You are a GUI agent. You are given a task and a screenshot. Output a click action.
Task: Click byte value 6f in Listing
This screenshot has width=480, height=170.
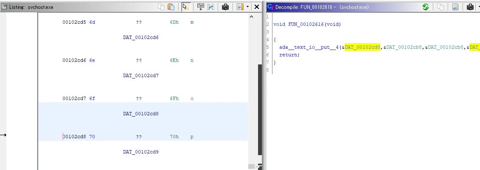pos(92,98)
